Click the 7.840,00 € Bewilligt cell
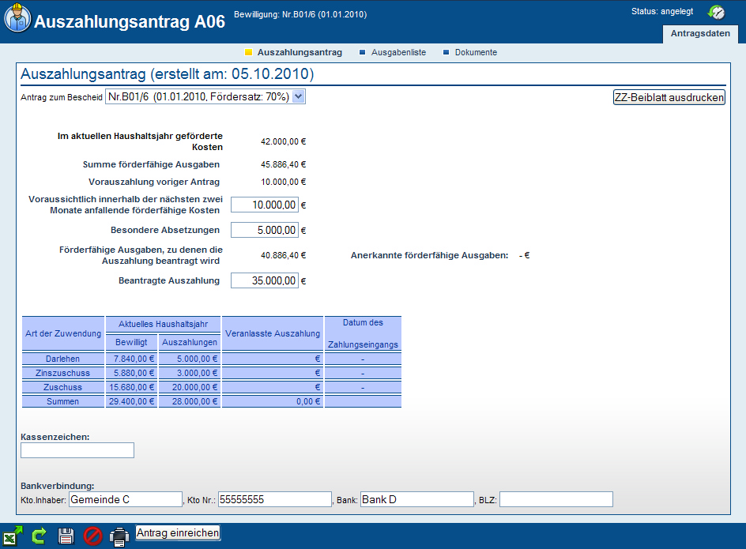This screenshot has width=746, height=549. (131, 359)
